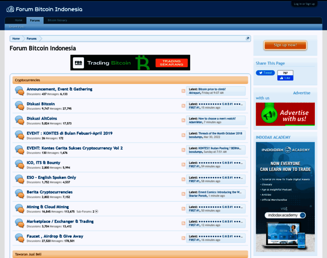View the Shariar Porosh user profile
This screenshot has width=327, height=258.
pos(198,196)
